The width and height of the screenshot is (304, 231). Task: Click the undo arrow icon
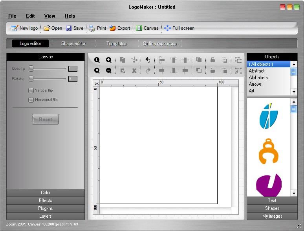click(148, 60)
